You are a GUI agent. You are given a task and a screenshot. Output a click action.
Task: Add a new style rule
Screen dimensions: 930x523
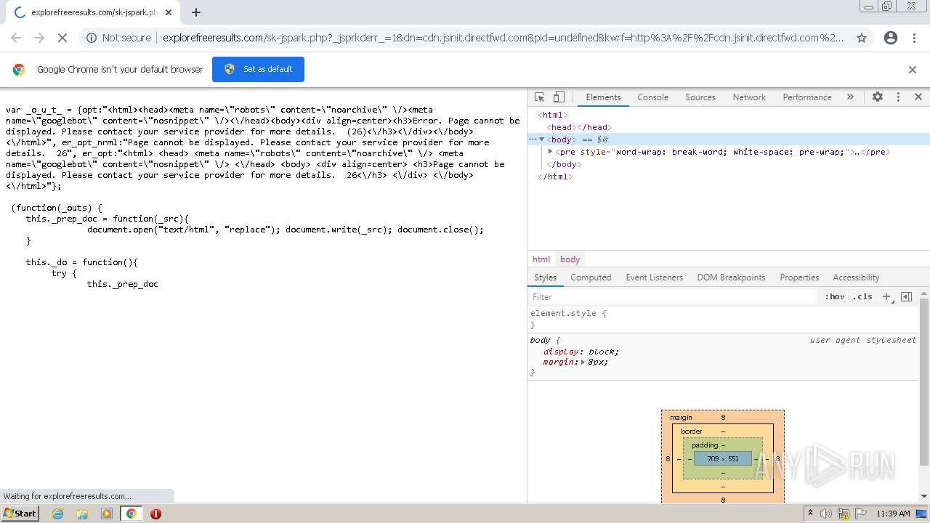tap(886, 296)
